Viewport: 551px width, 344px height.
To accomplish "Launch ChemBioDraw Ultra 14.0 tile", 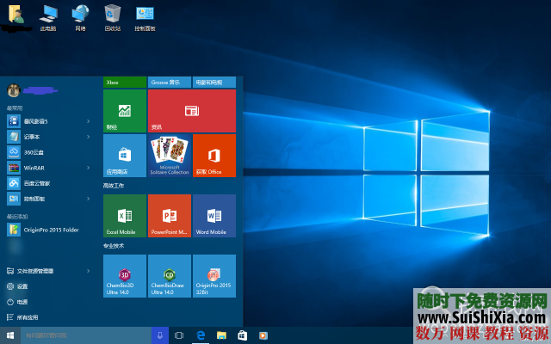I will (170, 276).
